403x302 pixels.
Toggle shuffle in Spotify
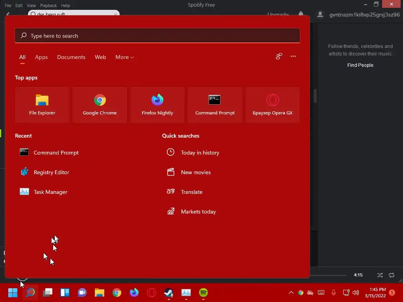(380, 275)
